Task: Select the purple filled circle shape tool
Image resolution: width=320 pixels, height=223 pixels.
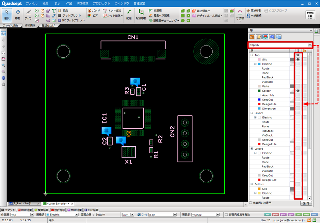Action: 48,20
